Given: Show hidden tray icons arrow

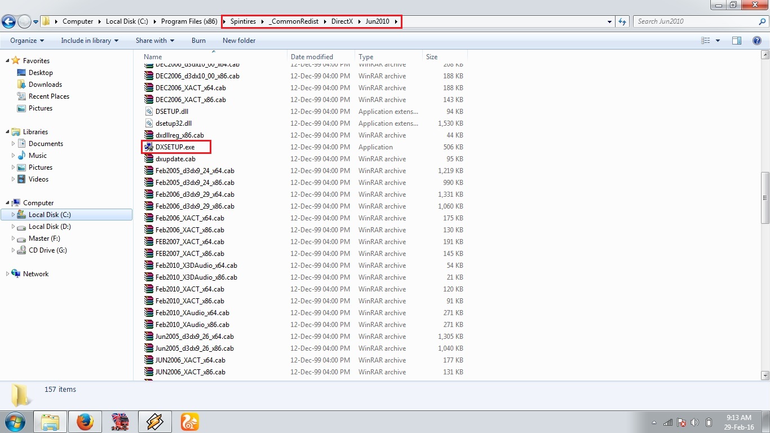Looking at the screenshot, I should [x=654, y=422].
